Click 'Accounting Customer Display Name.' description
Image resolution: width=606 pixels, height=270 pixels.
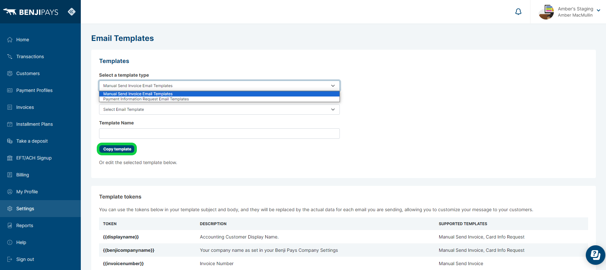click(x=239, y=237)
